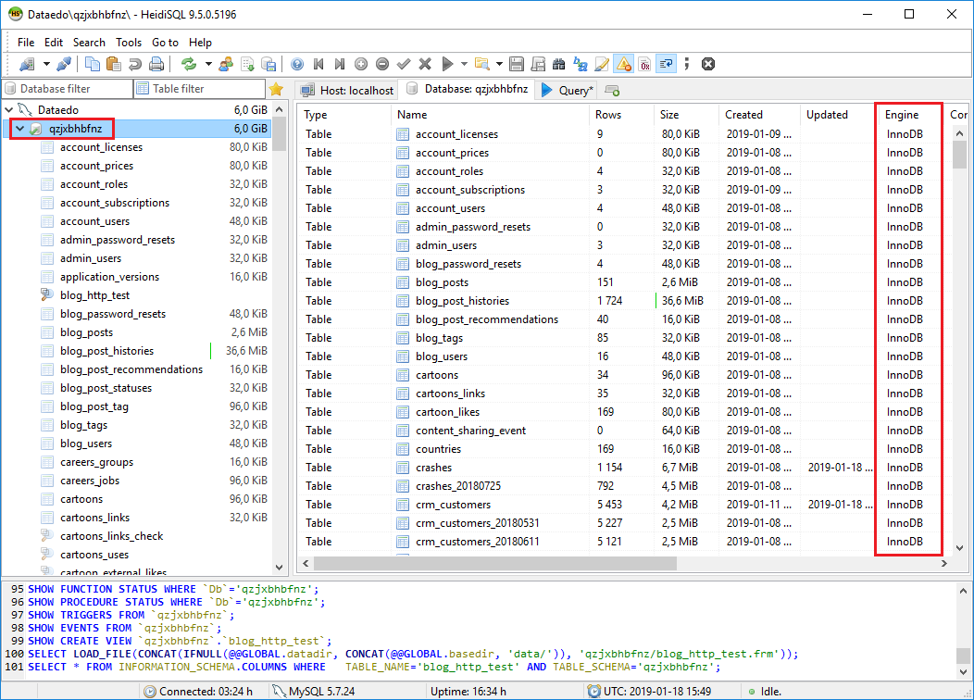
Task: Collapse the qzjxbhbfnz database tree node
Action: pyautogui.click(x=19, y=129)
